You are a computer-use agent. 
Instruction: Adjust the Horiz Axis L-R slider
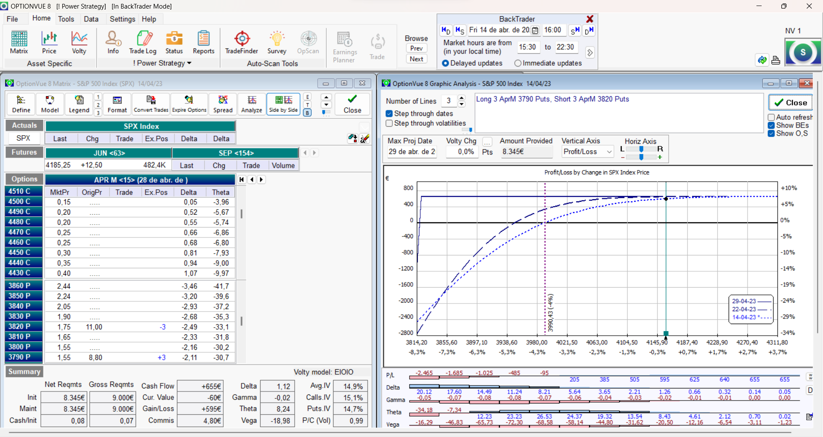point(641,149)
